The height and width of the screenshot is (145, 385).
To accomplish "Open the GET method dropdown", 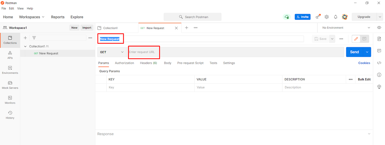I will point(112,52).
